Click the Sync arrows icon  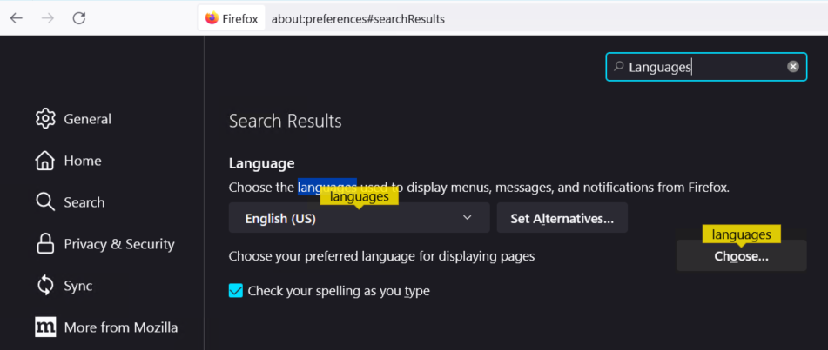pos(45,286)
